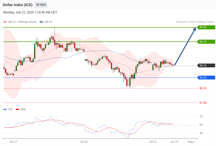Select the blue 98.25 pivot price tag

(x=206, y=78)
